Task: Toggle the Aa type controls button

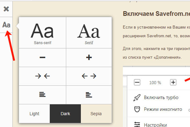Action: pos(6,25)
